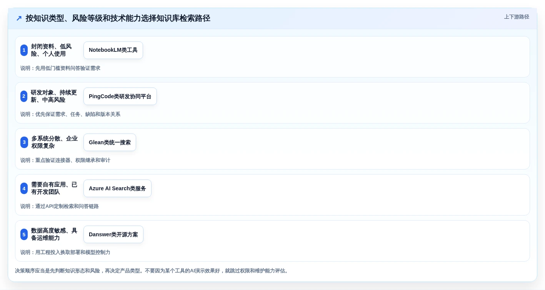545x290 pixels.
Task: Click step badge number 5
Action: [24, 234]
